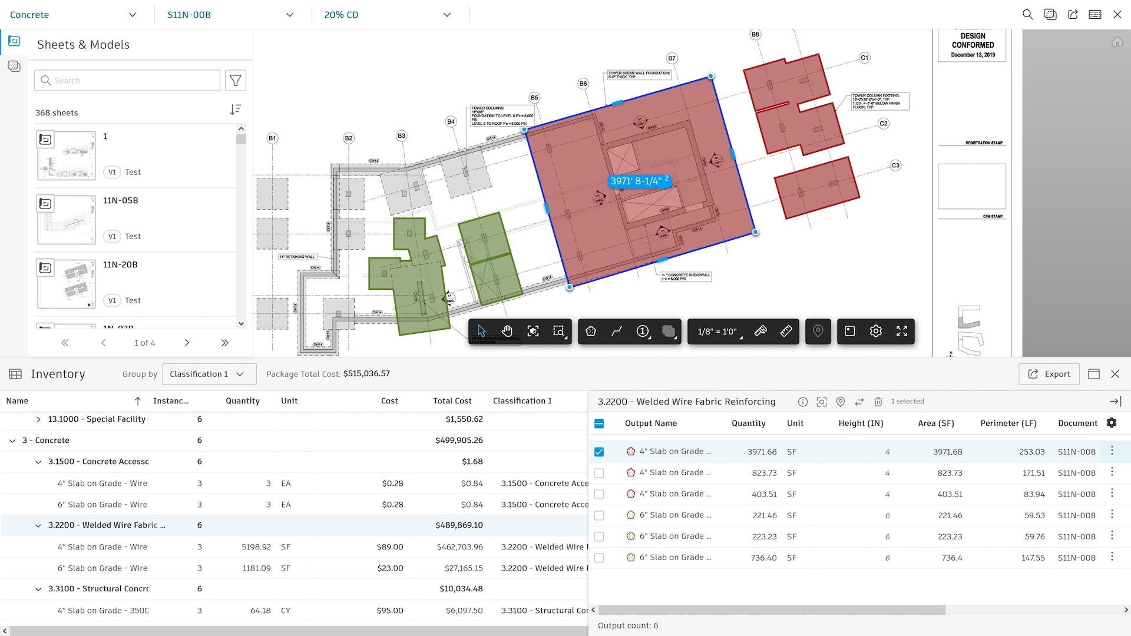1131x636 pixels.
Task: Open the 11N-05B sheet thumbnail
Action: click(x=67, y=220)
